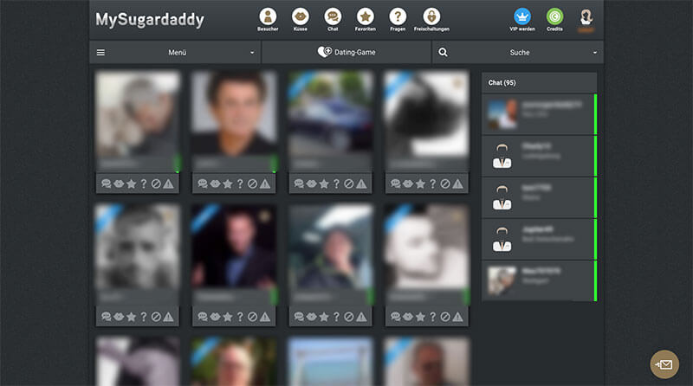This screenshot has width=693, height=386.
Task: Open the mail button at bottom right
Action: click(665, 364)
